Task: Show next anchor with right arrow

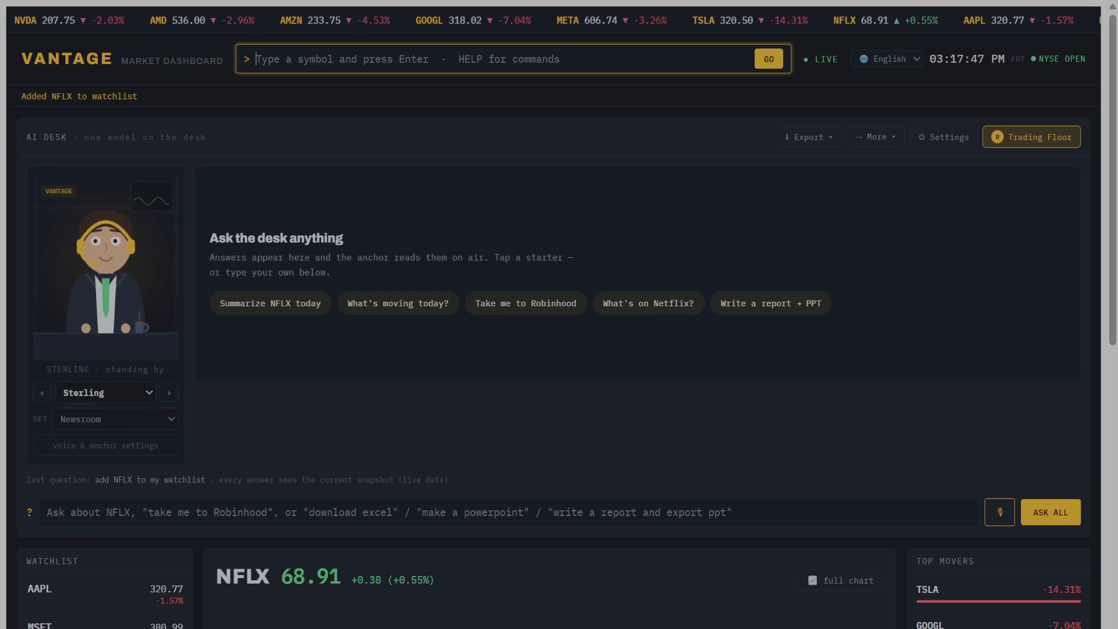Action: 169,393
